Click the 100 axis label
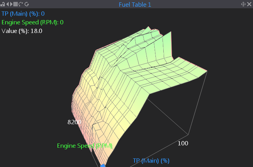The image size is (253, 167). 183,143
